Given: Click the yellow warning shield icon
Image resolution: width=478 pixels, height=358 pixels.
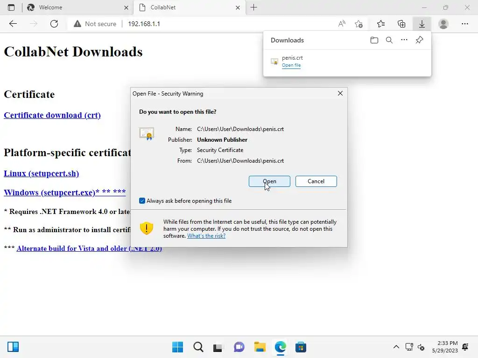Looking at the screenshot, I should point(147,228).
